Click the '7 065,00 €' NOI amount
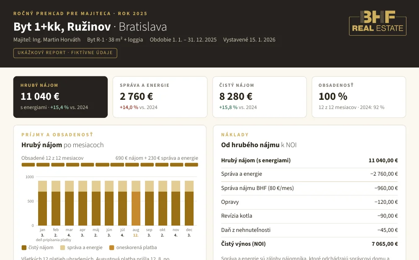 385,244
